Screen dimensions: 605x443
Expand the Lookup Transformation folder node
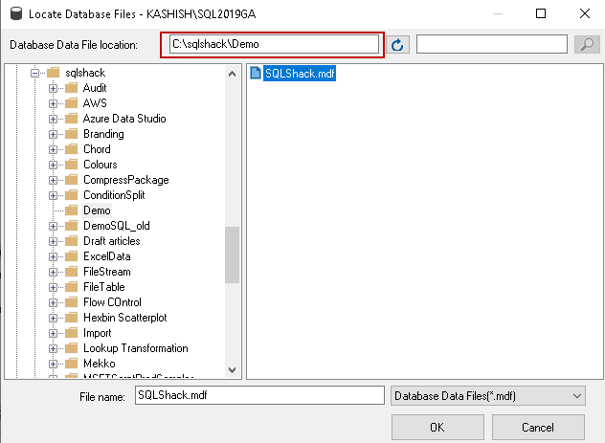tap(54, 348)
